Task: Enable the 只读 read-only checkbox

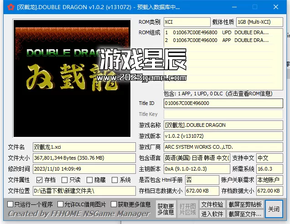Action: [x=64, y=180]
